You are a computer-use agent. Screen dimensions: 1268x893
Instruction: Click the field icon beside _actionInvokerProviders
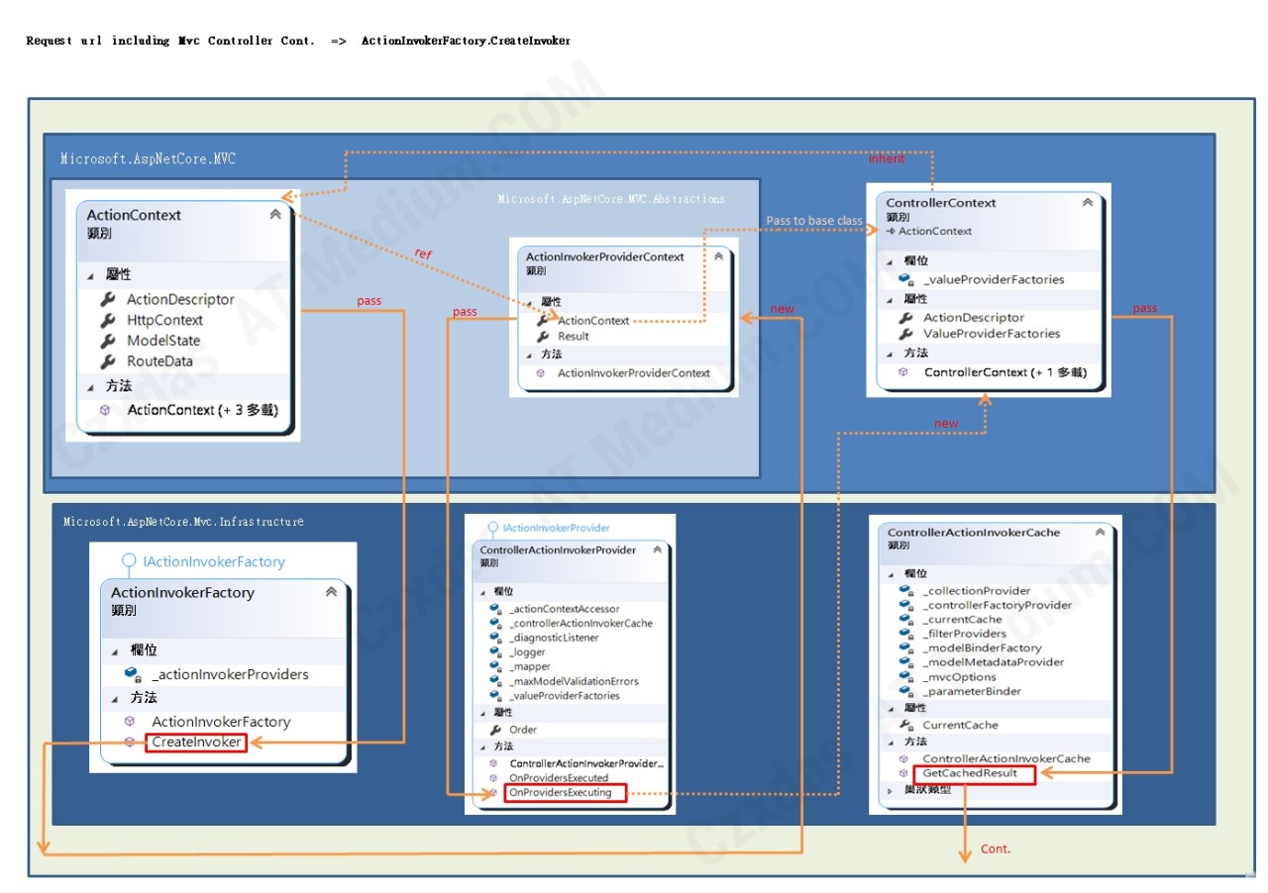coord(132,674)
